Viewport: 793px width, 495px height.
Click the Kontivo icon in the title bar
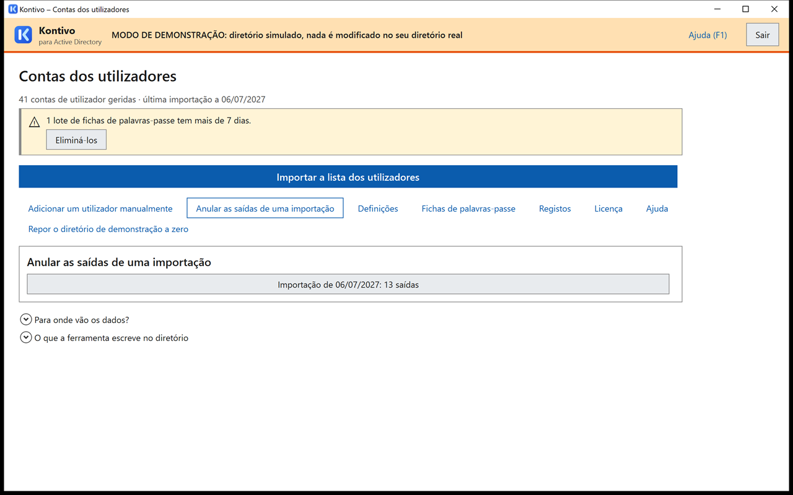tap(12, 9)
